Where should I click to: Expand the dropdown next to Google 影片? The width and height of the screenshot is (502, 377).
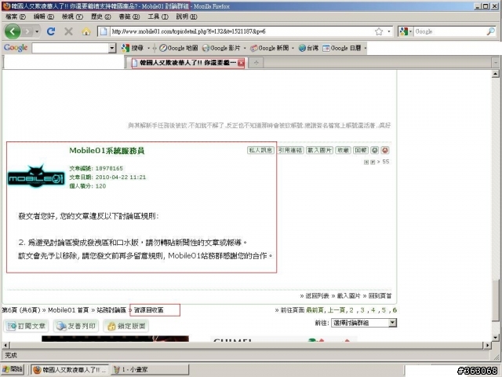point(245,48)
